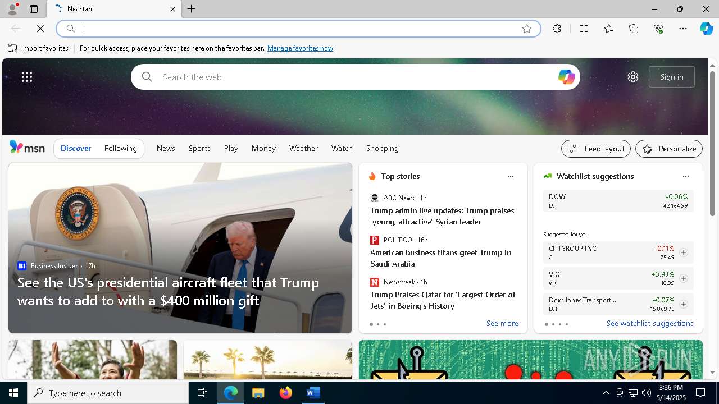The height and width of the screenshot is (404, 719).
Task: Open ABC News Trump admin live updates
Action: [x=442, y=216]
